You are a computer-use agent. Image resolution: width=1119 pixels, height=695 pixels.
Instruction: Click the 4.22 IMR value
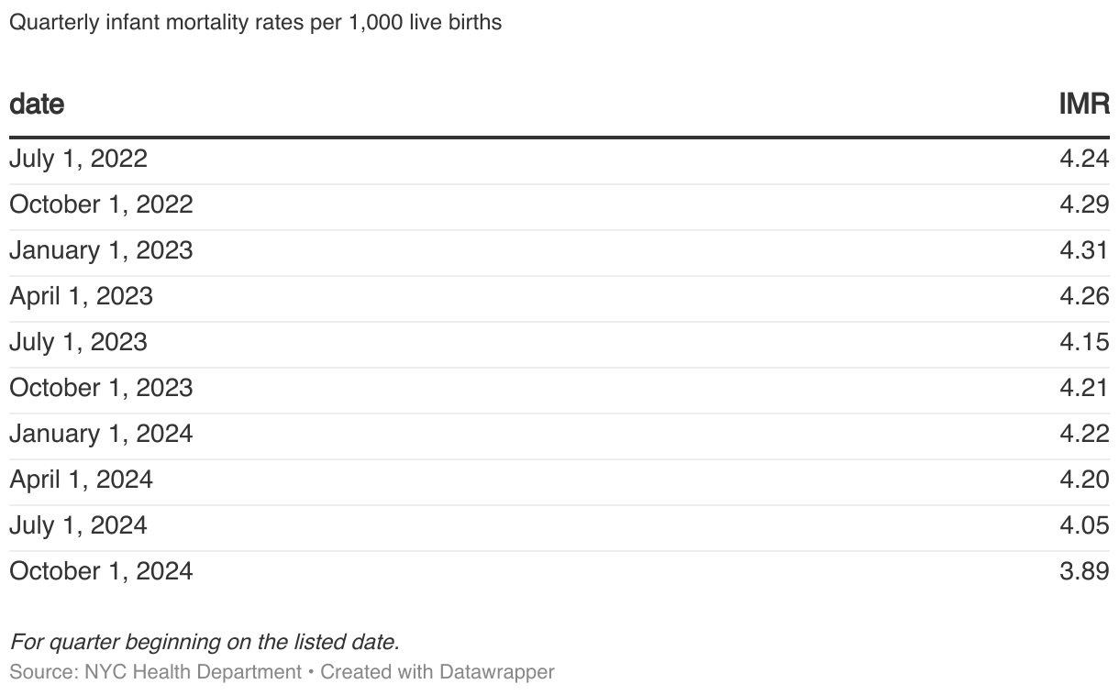pos(1084,434)
